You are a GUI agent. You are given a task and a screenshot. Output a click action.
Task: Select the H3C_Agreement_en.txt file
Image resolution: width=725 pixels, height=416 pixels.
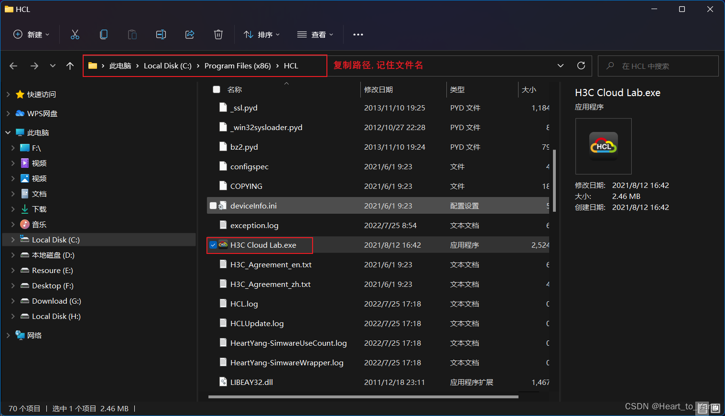271,264
